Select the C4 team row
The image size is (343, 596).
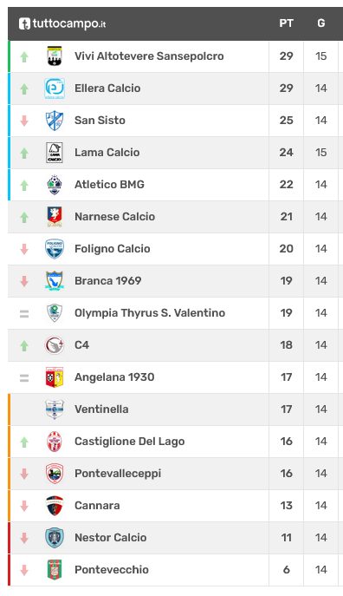coord(175,345)
